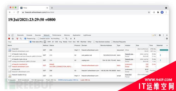Open time.html initiator link for loader script

[x=128, y=75]
